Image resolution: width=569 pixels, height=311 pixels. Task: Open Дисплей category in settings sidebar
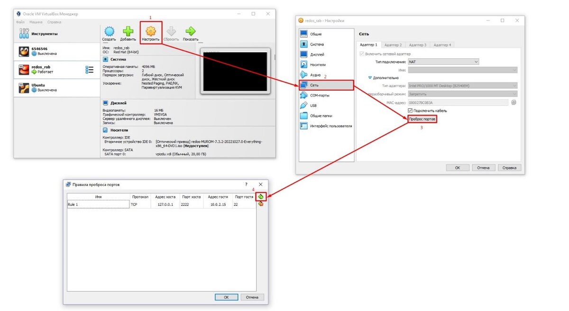click(x=326, y=54)
